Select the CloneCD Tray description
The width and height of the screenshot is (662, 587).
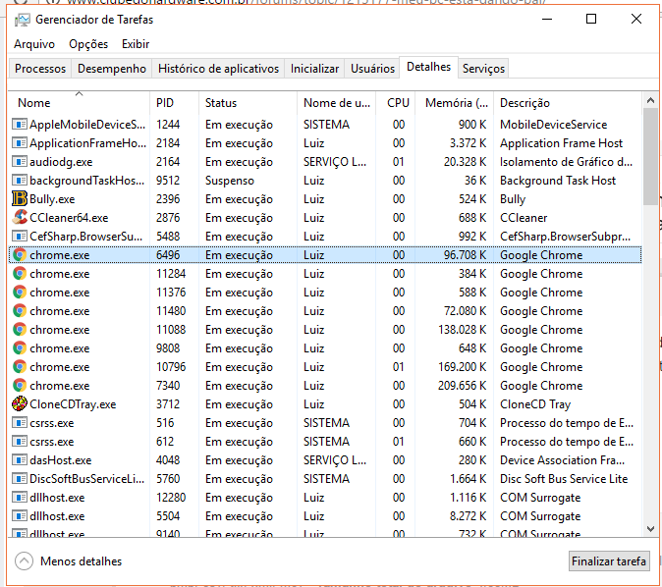pos(535,404)
